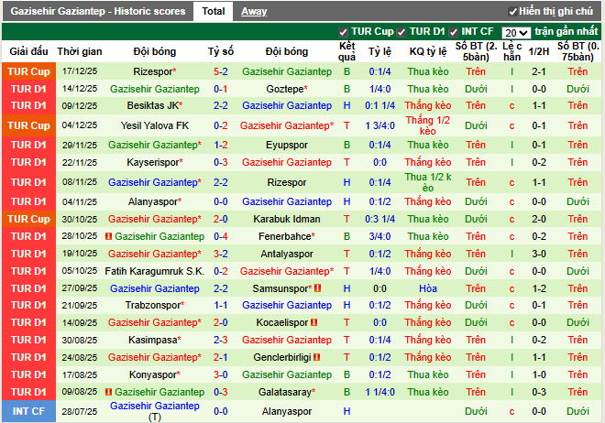Click date 14/09/25

(80, 322)
